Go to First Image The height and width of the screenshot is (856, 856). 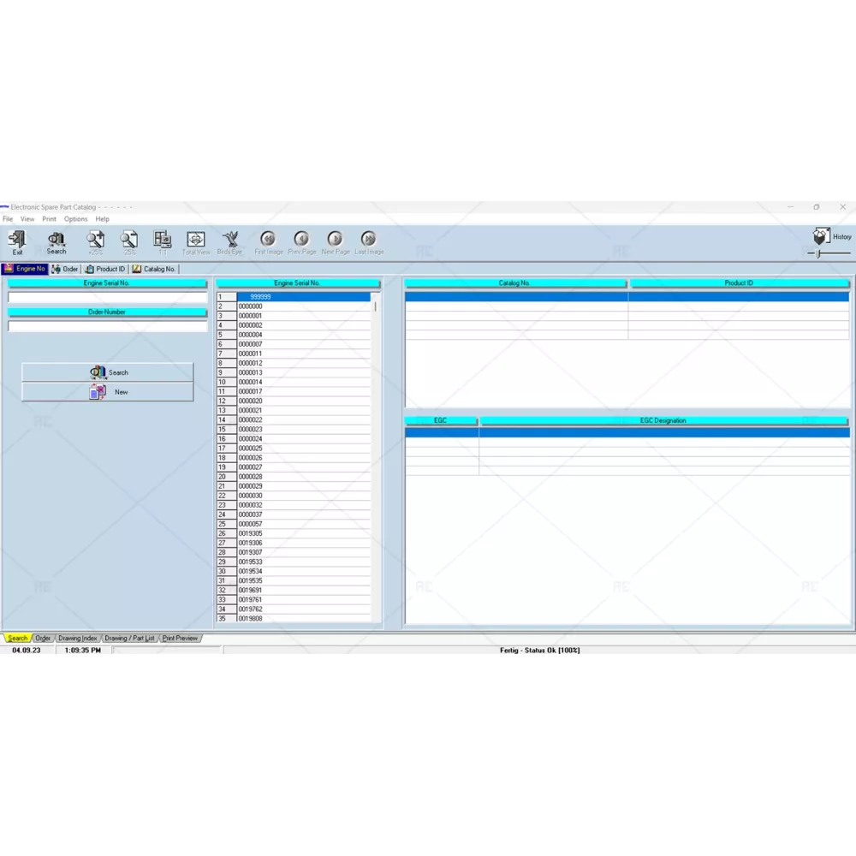point(268,241)
